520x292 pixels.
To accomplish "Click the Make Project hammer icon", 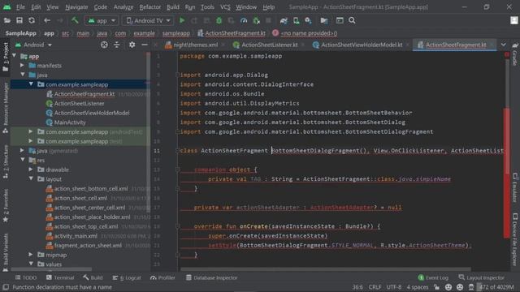I will [75, 20].
